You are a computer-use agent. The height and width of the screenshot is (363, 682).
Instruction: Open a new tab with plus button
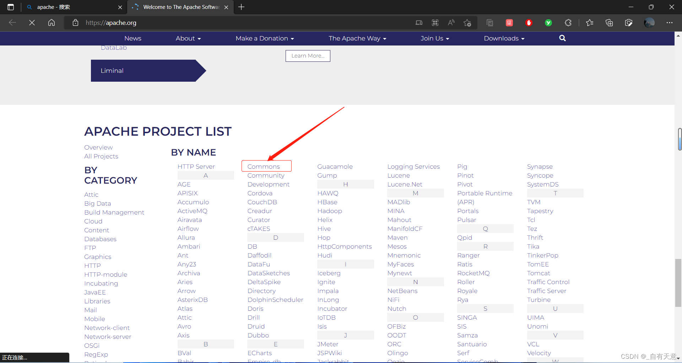coord(242,7)
